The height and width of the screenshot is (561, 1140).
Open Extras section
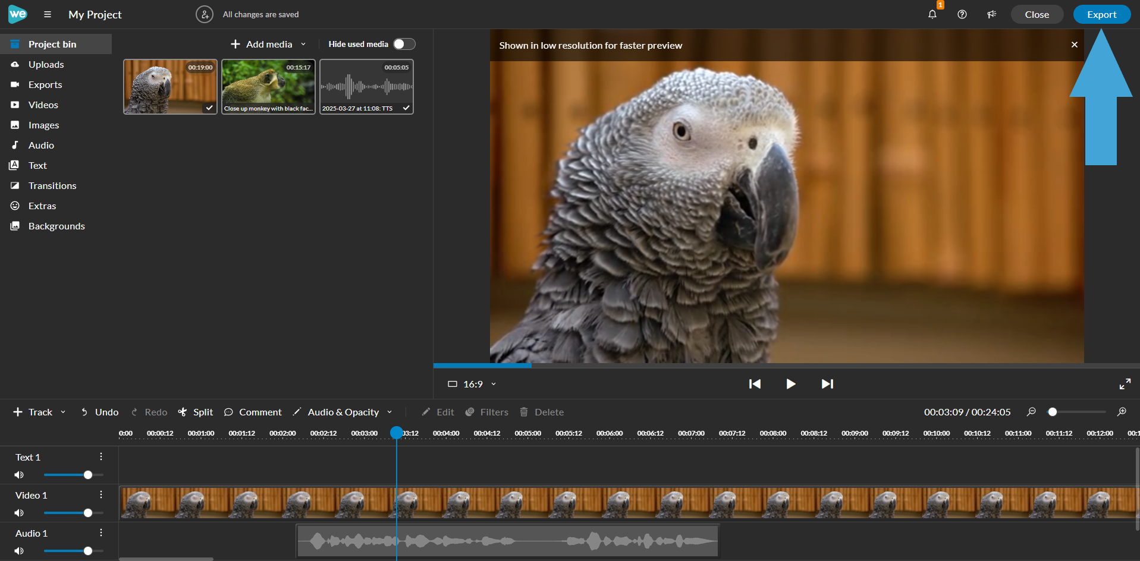point(56,206)
